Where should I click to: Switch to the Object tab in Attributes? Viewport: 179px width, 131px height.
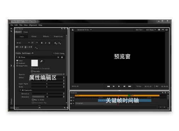(x=18, y=32)
